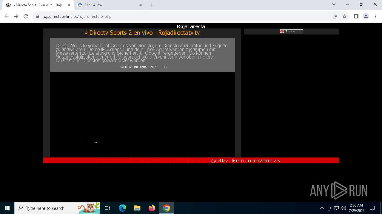Go forward to next page

click(x=16, y=16)
